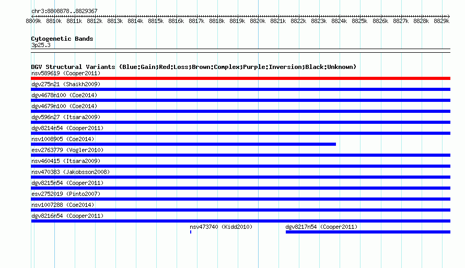Open the nsv1007288 (Coe2014) label
The width and height of the screenshot is (465, 268).
63,205
